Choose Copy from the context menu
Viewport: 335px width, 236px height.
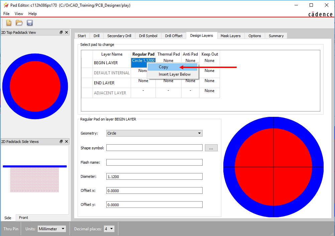173,67
